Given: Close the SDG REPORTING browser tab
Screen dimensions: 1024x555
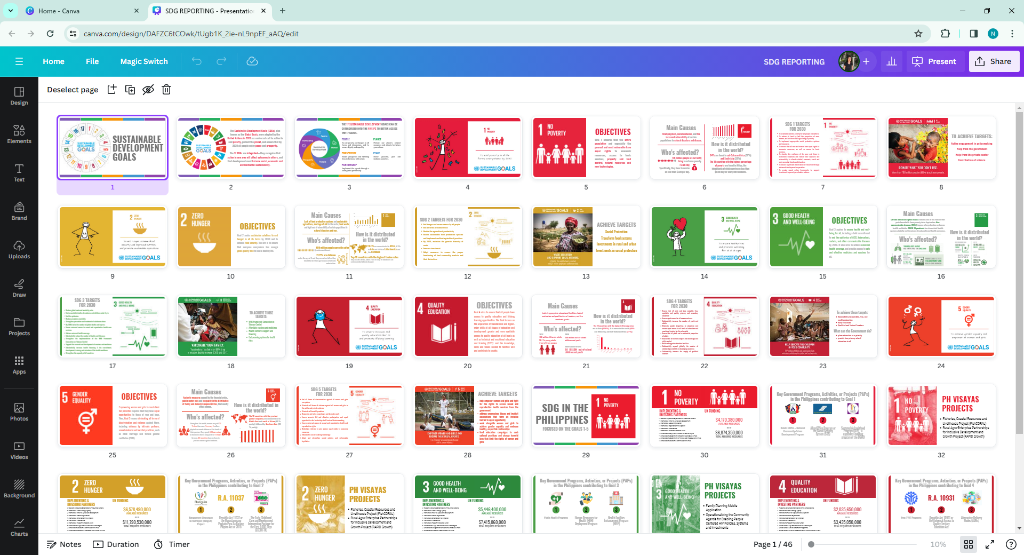Looking at the screenshot, I should (x=263, y=11).
